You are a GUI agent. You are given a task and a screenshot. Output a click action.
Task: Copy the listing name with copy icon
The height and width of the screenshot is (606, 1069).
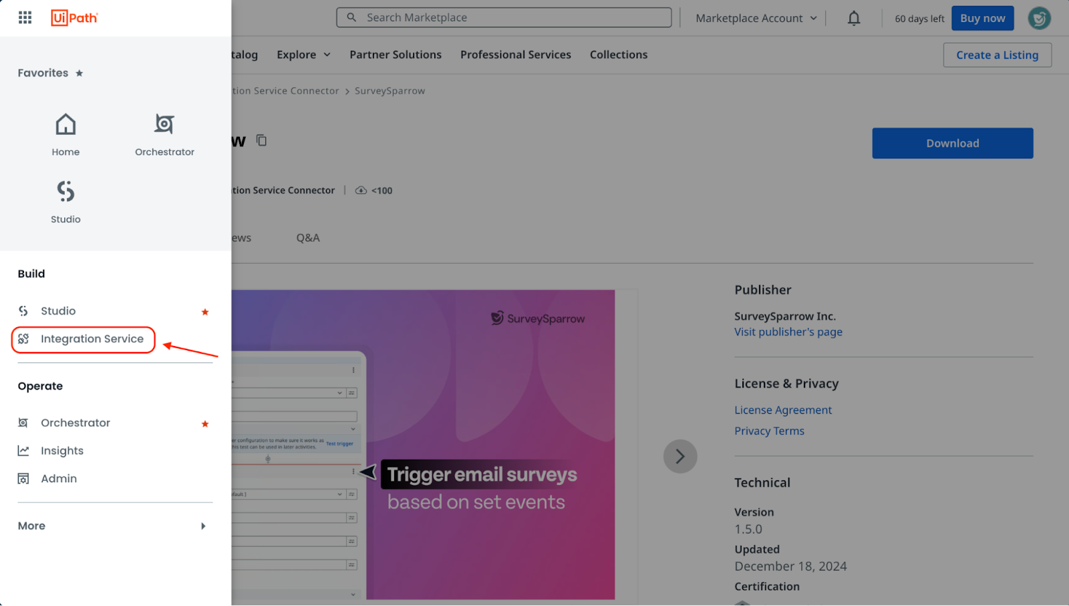[x=262, y=140]
